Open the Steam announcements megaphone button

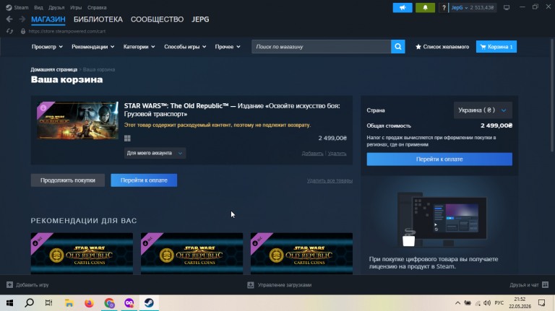point(403,7)
